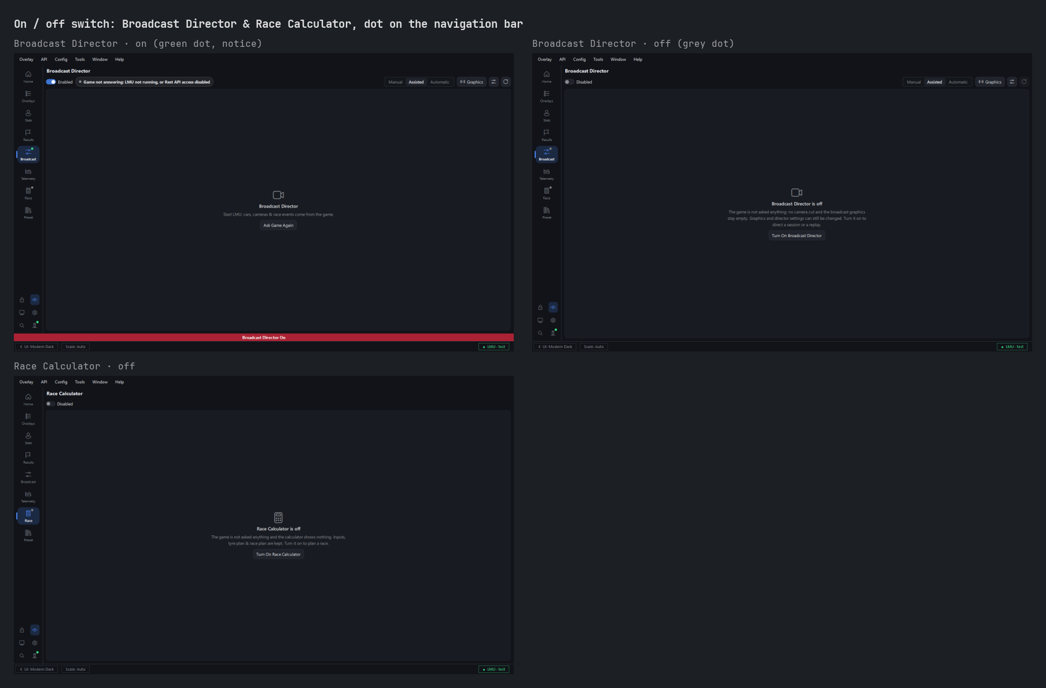Screen dimensions: 1046x688
Task: Open Graphics button in Broadcast Director on toolbar
Action: coord(472,82)
